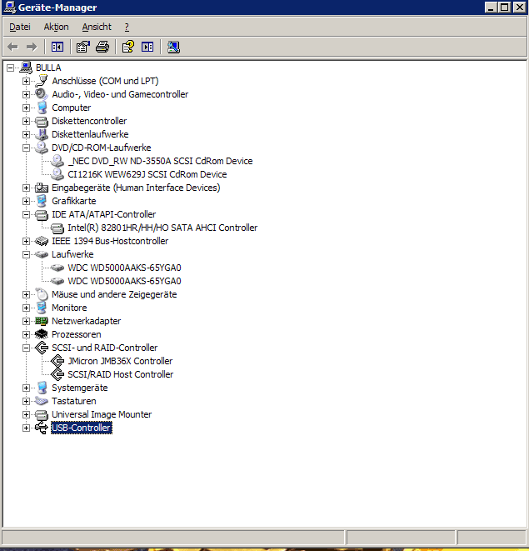
Task: Toggle the console tree pane toolbar icon
Action: point(57,47)
